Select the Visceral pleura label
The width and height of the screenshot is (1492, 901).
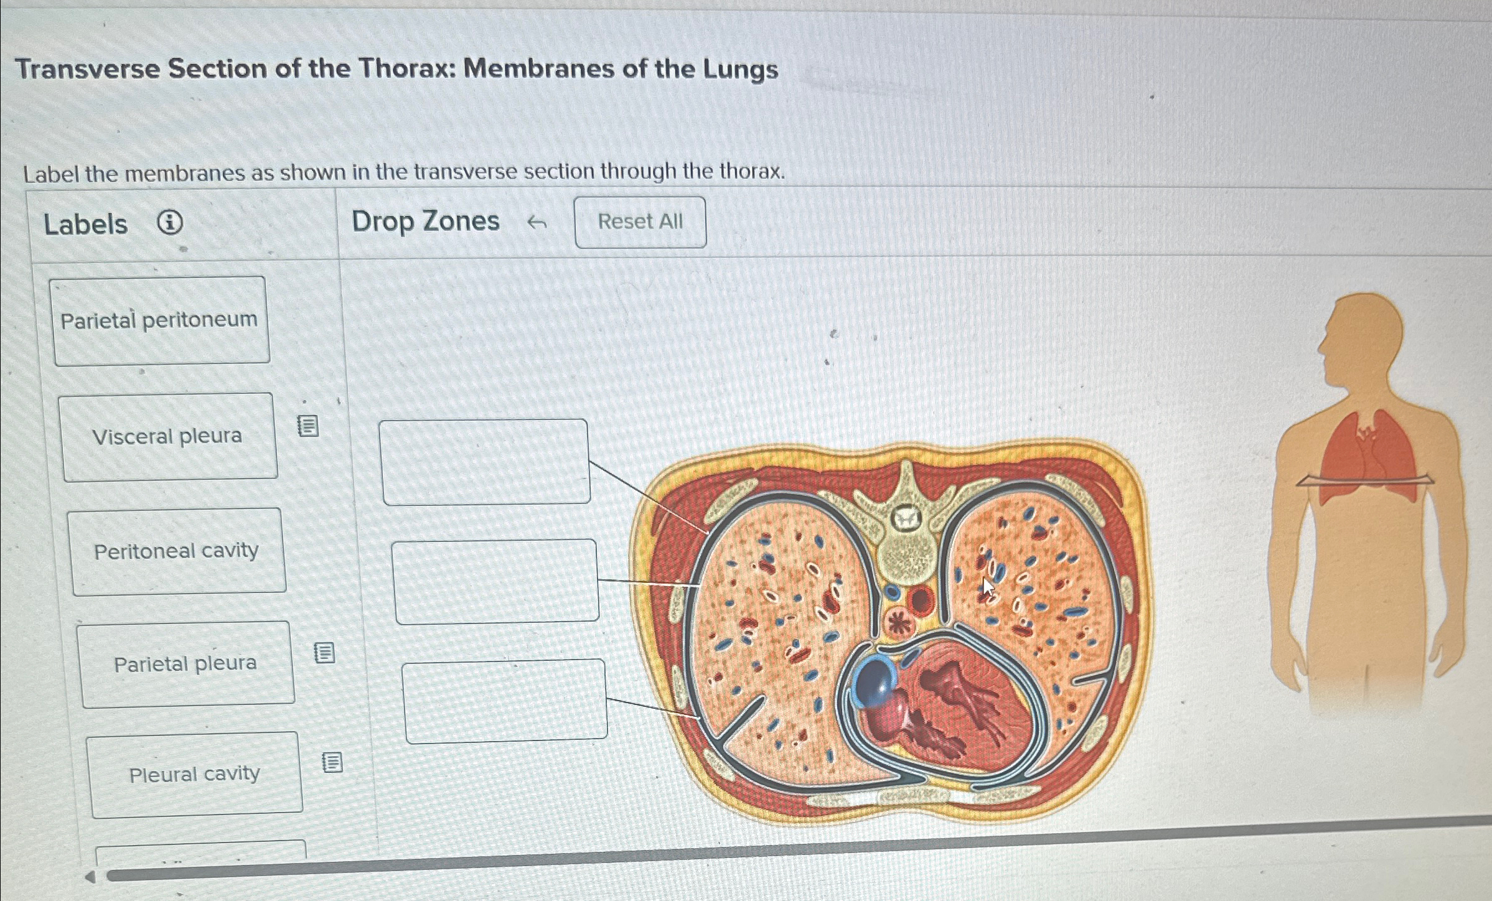[x=168, y=437]
